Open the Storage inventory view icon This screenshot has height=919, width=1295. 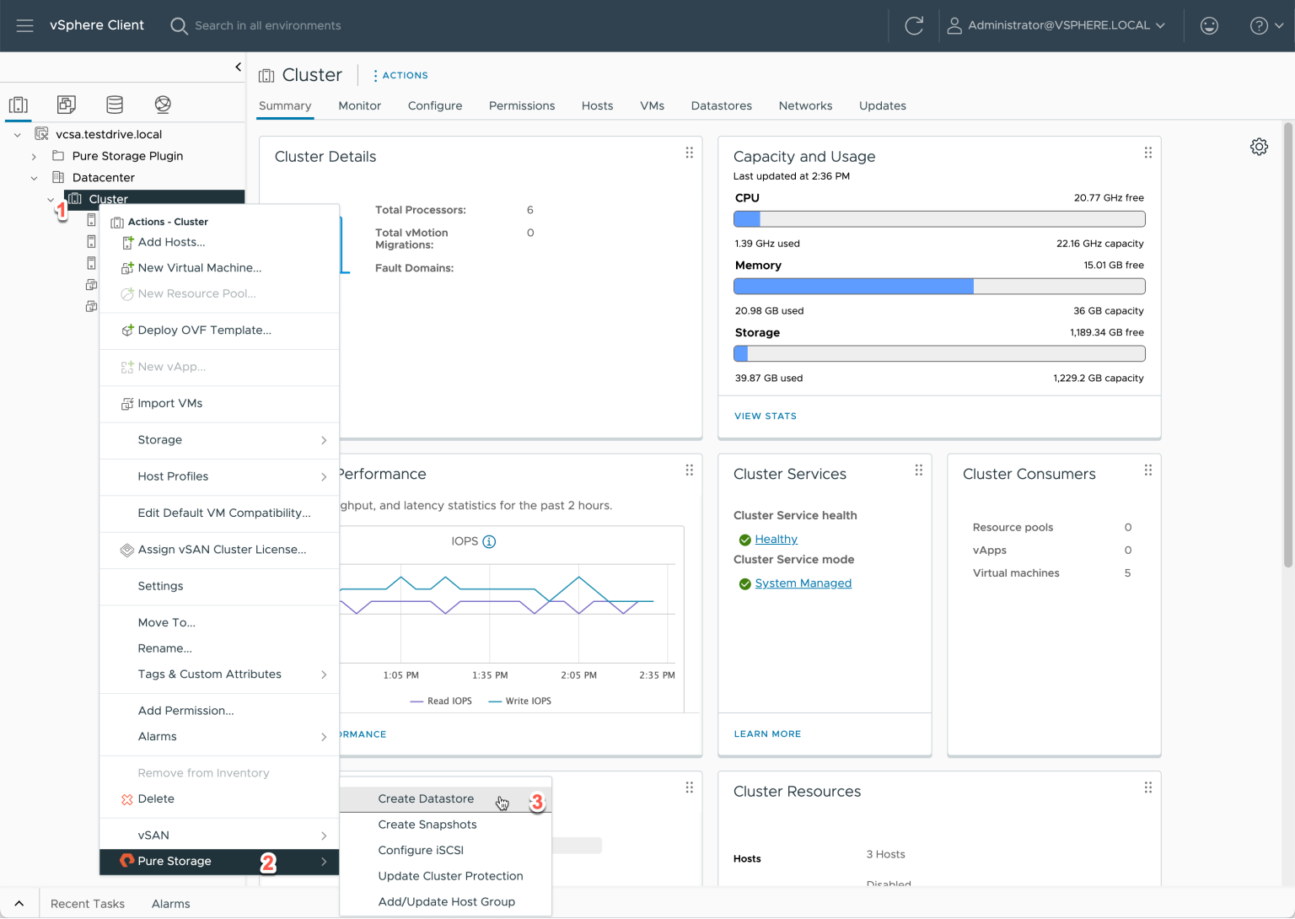[115, 105]
